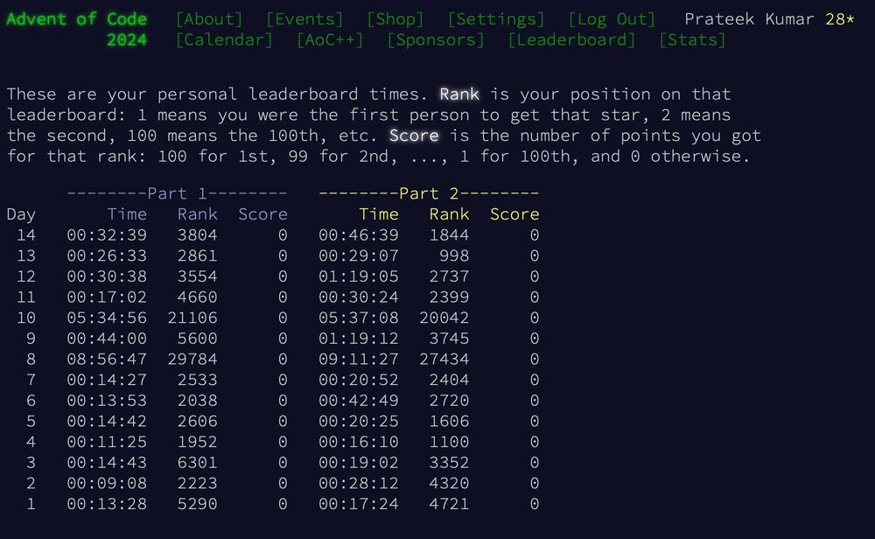
Task: Click the 2024 year label
Action: point(125,39)
